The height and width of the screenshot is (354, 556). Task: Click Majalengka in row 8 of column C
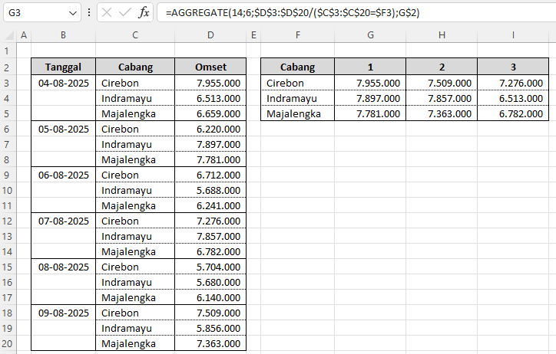135,159
